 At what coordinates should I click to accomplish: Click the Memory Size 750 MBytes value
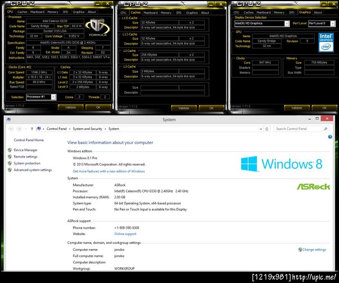pyautogui.click(x=319, y=63)
